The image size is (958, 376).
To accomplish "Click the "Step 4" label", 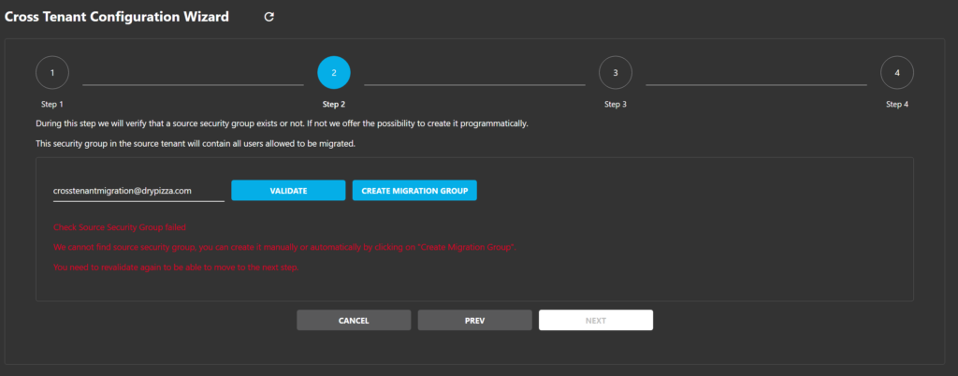I will coord(897,105).
